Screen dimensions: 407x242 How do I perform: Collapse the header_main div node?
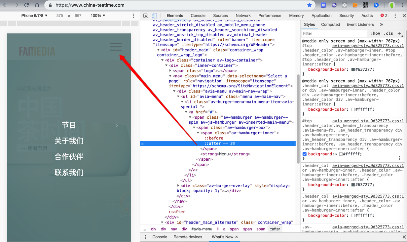pos(159,50)
